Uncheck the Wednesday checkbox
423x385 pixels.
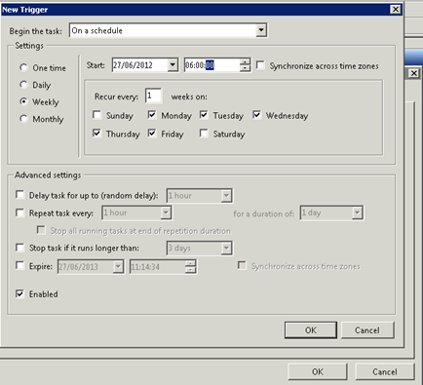[256, 115]
